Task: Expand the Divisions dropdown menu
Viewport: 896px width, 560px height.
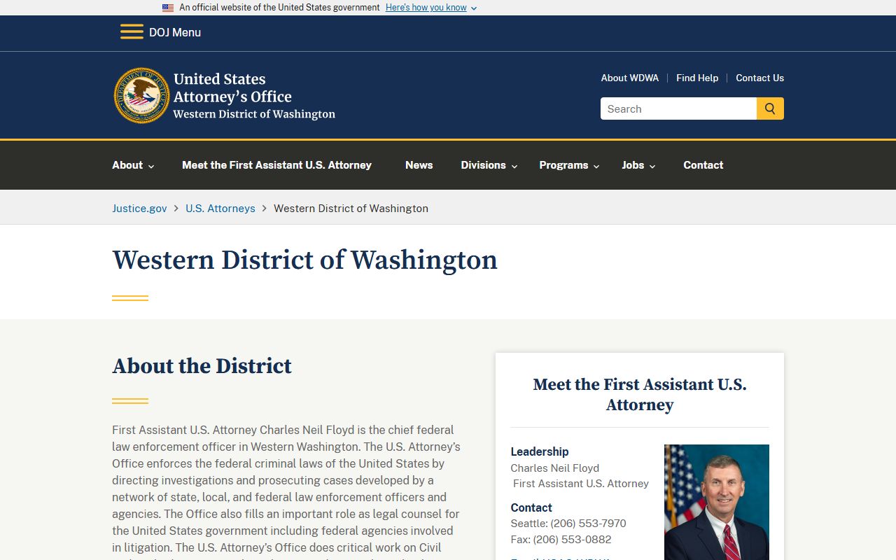Action: [489, 165]
